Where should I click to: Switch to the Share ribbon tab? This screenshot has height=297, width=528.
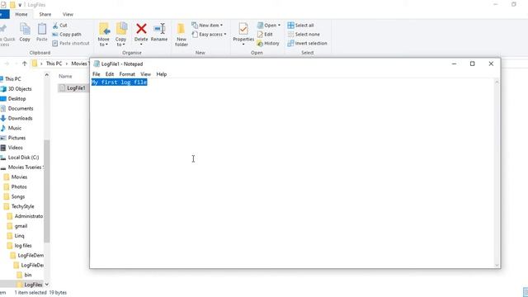(45, 14)
